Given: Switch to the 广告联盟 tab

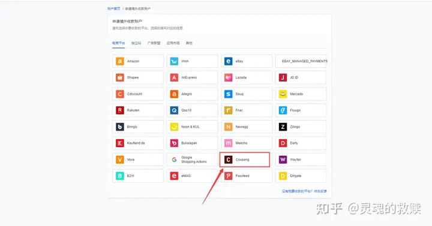Looking at the screenshot, I should [x=154, y=43].
